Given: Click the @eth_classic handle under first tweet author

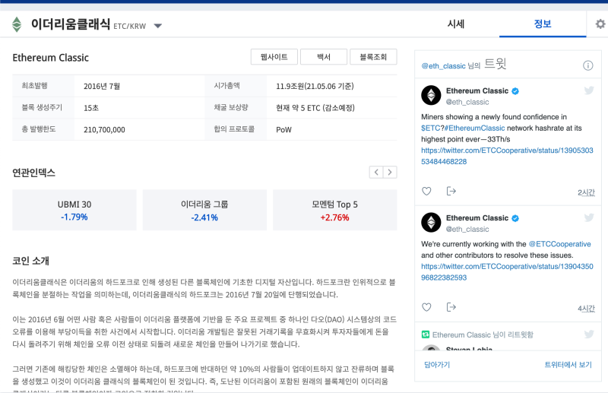Looking at the screenshot, I should pos(467,102).
